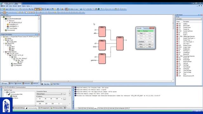Image resolution: width=203 pixels, height=114 pixels.
Task: Collapse the Physical Hardware folder
Action: (4, 52)
